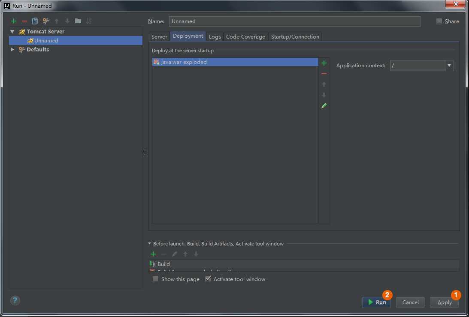469x317 pixels.
Task: Switch to the Server tab
Action: click(x=159, y=36)
